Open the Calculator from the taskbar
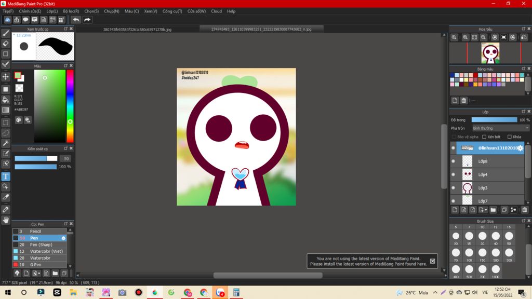Image resolution: width=532 pixels, height=299 pixels. pos(236,292)
